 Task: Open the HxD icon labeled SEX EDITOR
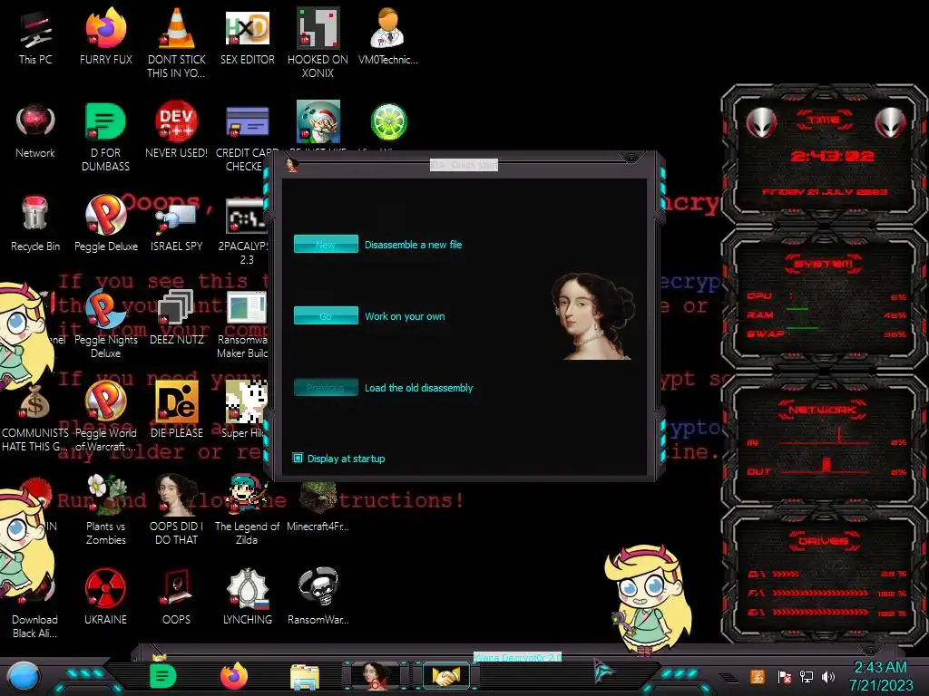pos(247,36)
